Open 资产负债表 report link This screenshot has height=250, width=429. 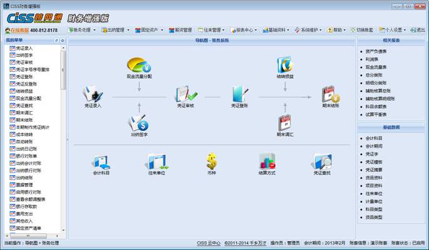376,51
